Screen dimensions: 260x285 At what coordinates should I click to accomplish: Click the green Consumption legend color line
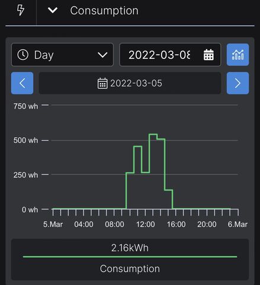[x=130, y=257]
